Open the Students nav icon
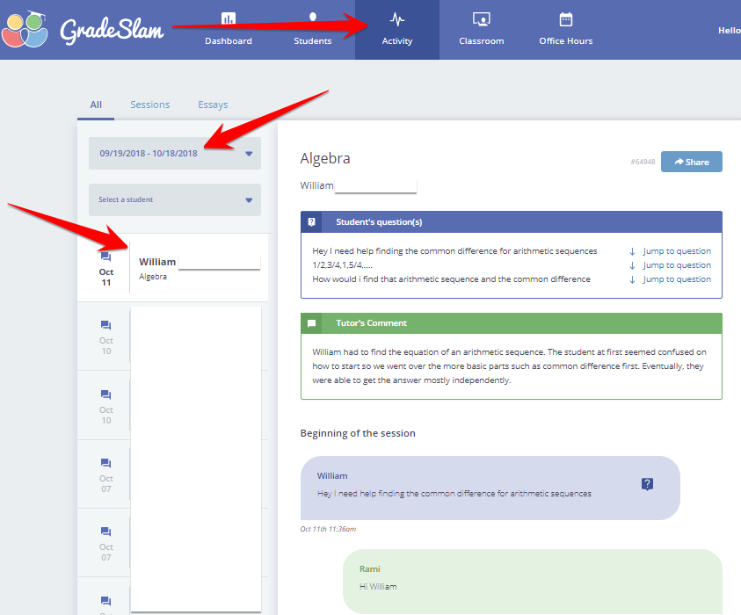Viewport: 741px width, 615px height. pyautogui.click(x=313, y=17)
